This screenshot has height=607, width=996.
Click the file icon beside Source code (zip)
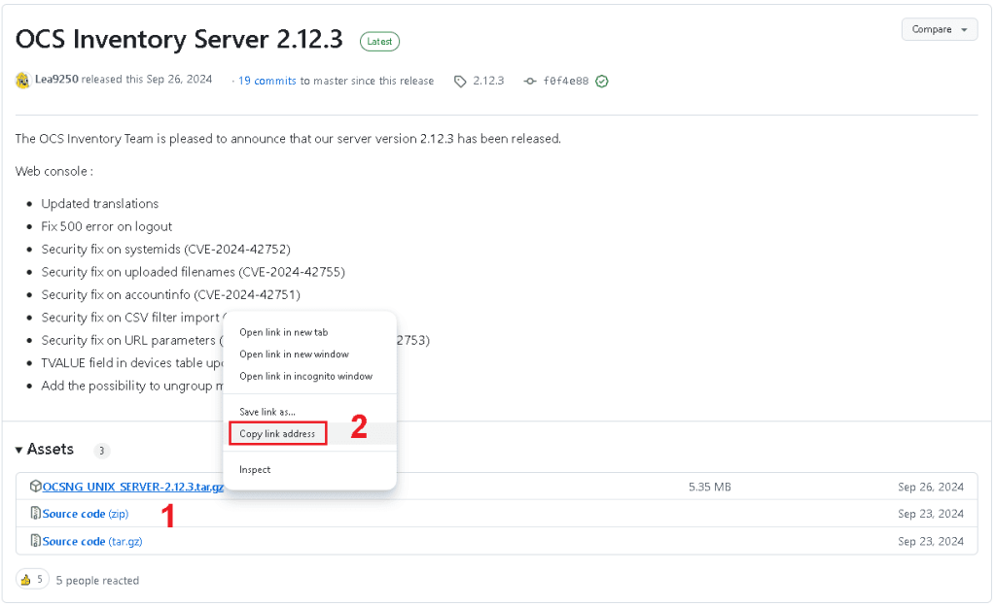36,513
